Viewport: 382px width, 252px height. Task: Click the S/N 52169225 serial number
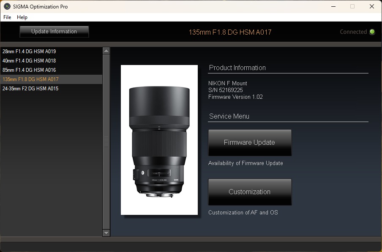coord(226,90)
